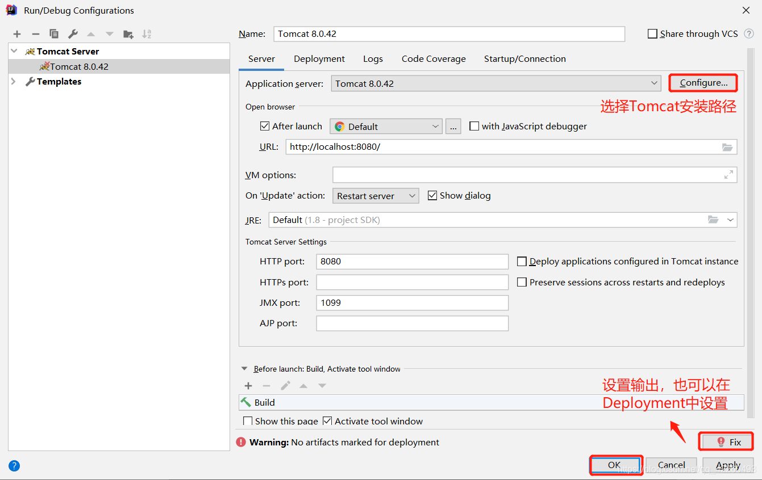Switch to the Deployment tab
The height and width of the screenshot is (480, 762).
pyautogui.click(x=319, y=59)
